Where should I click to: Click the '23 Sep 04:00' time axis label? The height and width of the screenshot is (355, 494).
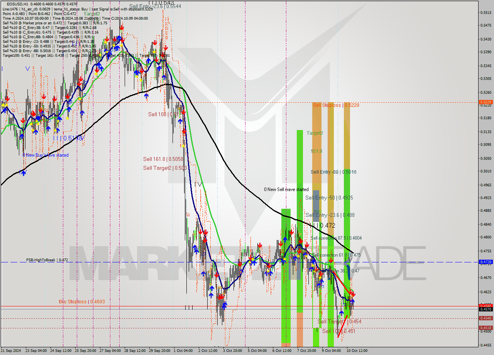36,351
